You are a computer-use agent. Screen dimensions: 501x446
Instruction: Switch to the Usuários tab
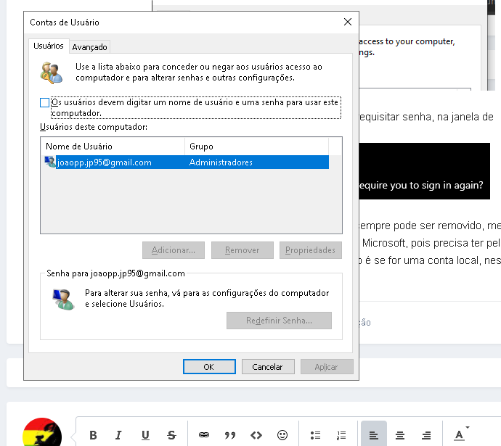click(x=49, y=46)
